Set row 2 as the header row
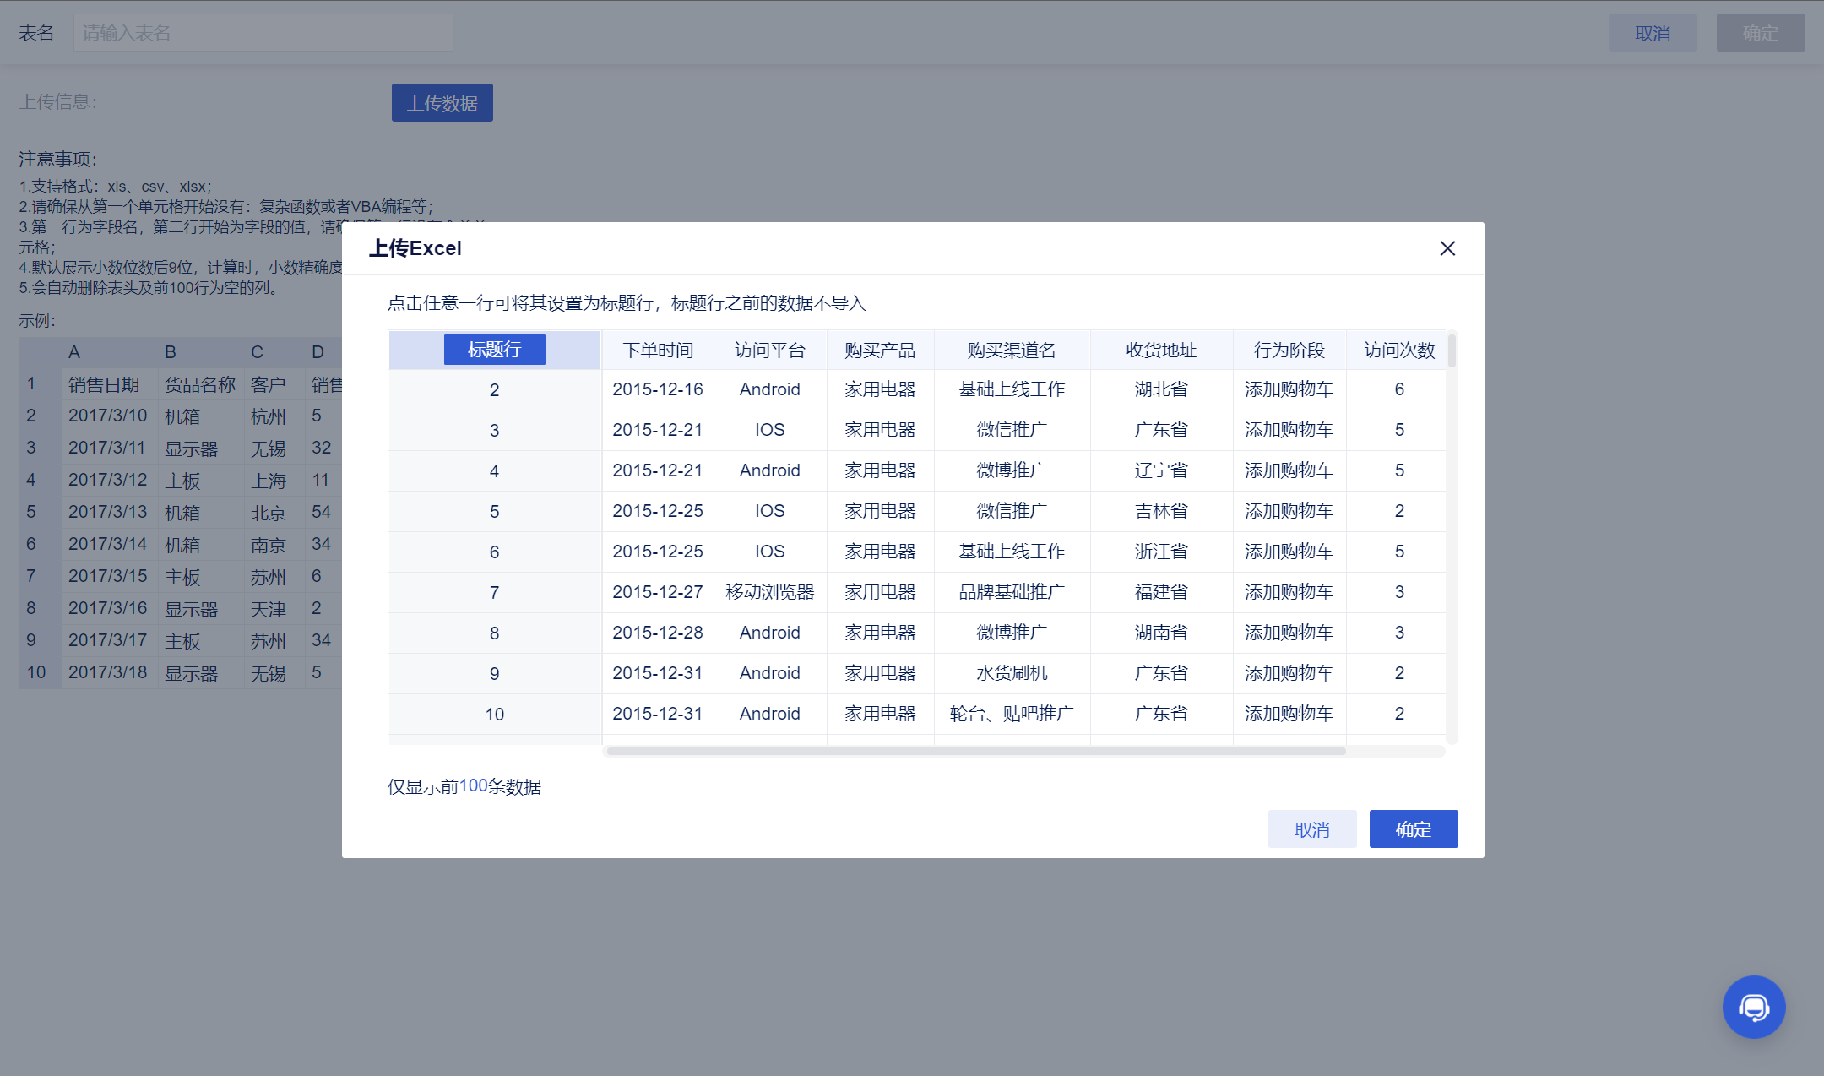The height and width of the screenshot is (1076, 1824). point(494,390)
